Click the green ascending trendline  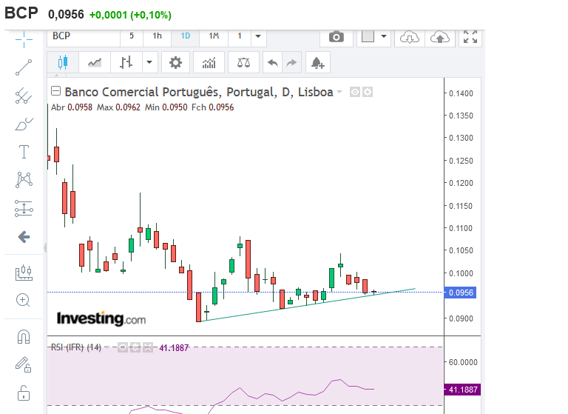tap(308, 305)
